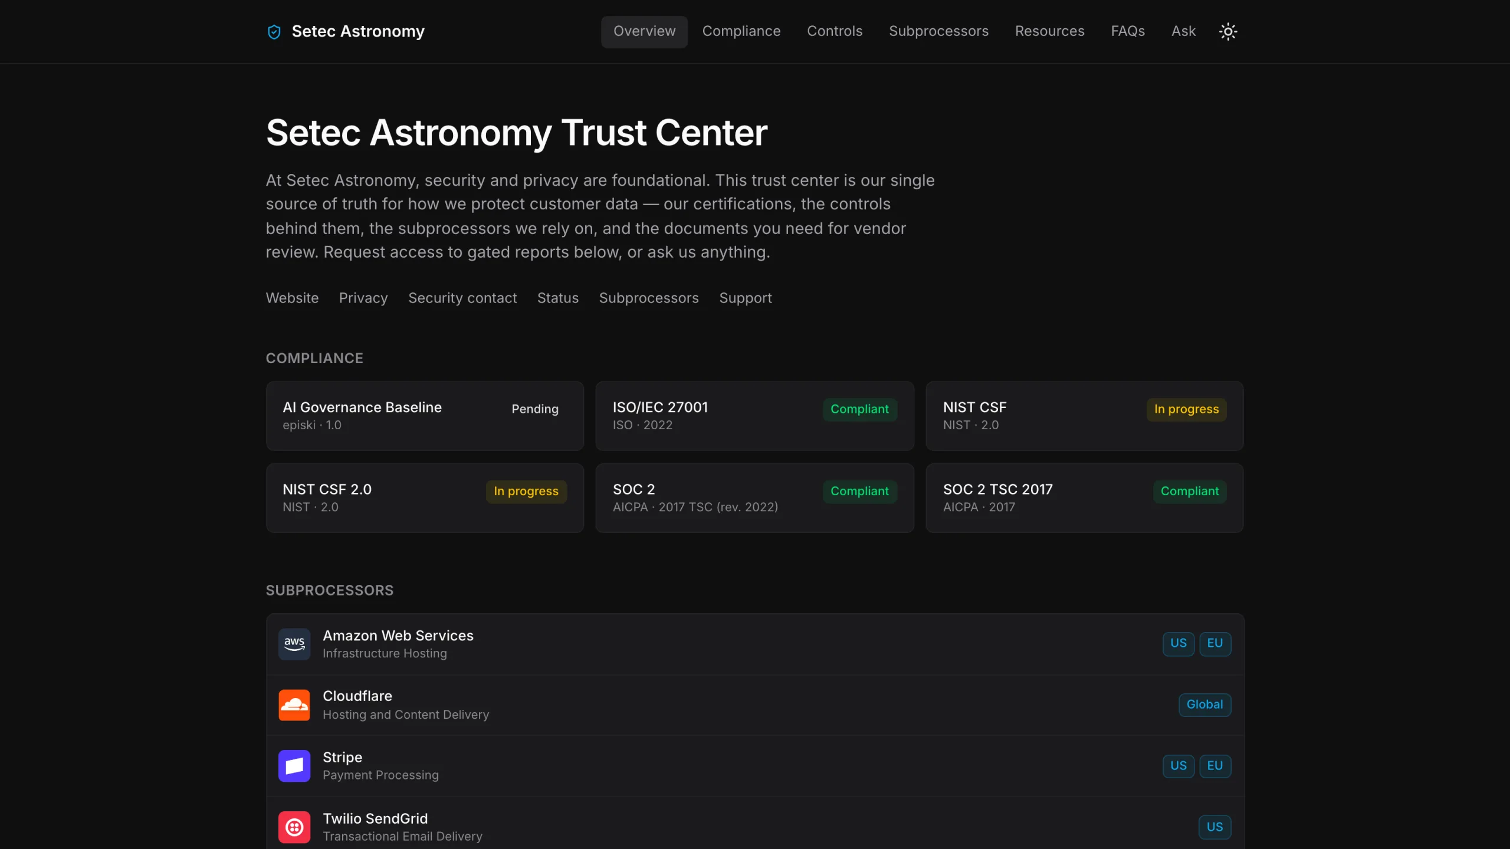Click the Twilio SendGrid logo icon
The image size is (1510, 849).
[294, 827]
